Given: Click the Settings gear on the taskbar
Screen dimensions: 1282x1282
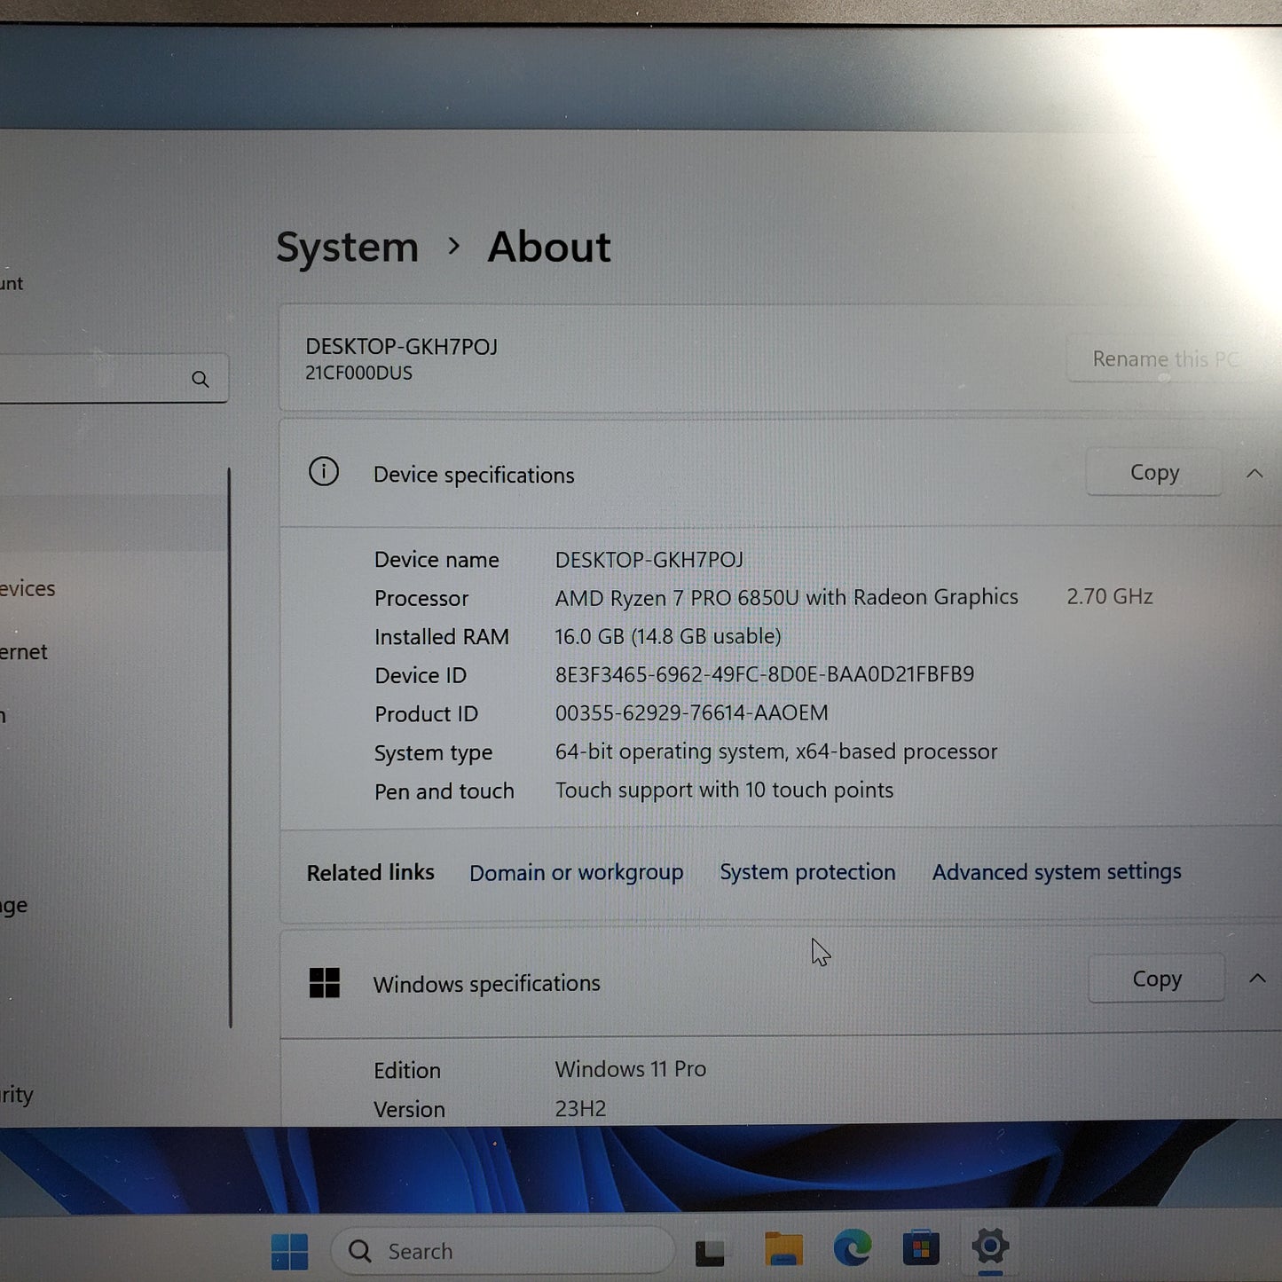Looking at the screenshot, I should coord(991,1246).
